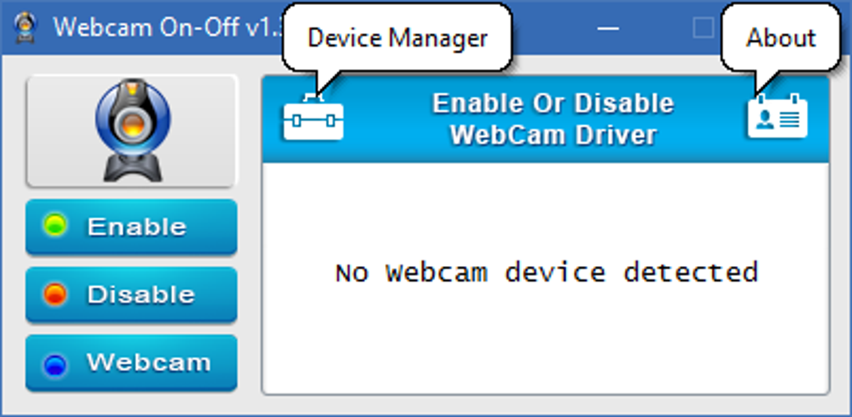Click the green dot on Enable button
Image resolution: width=852 pixels, height=417 pixels.
[x=55, y=226]
